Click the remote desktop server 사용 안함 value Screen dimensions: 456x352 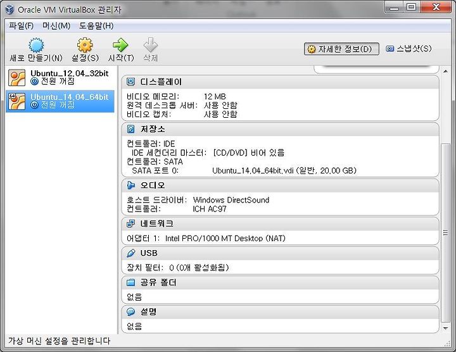point(220,105)
